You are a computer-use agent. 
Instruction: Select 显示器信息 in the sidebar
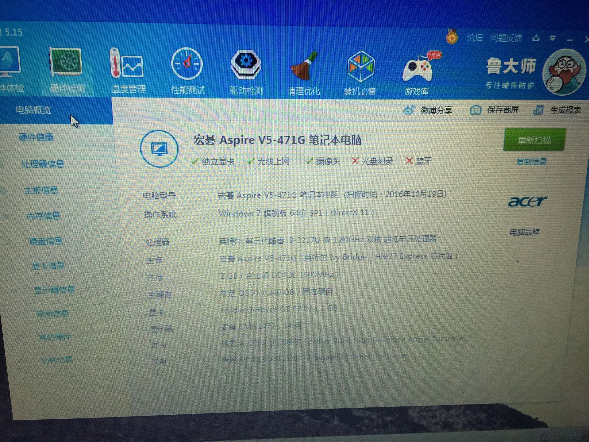(54, 290)
